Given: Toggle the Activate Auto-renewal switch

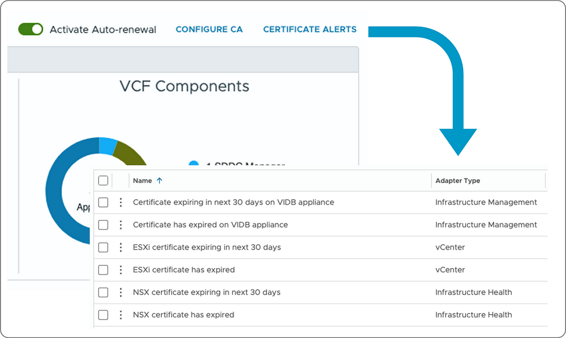Looking at the screenshot, I should 31,29.
